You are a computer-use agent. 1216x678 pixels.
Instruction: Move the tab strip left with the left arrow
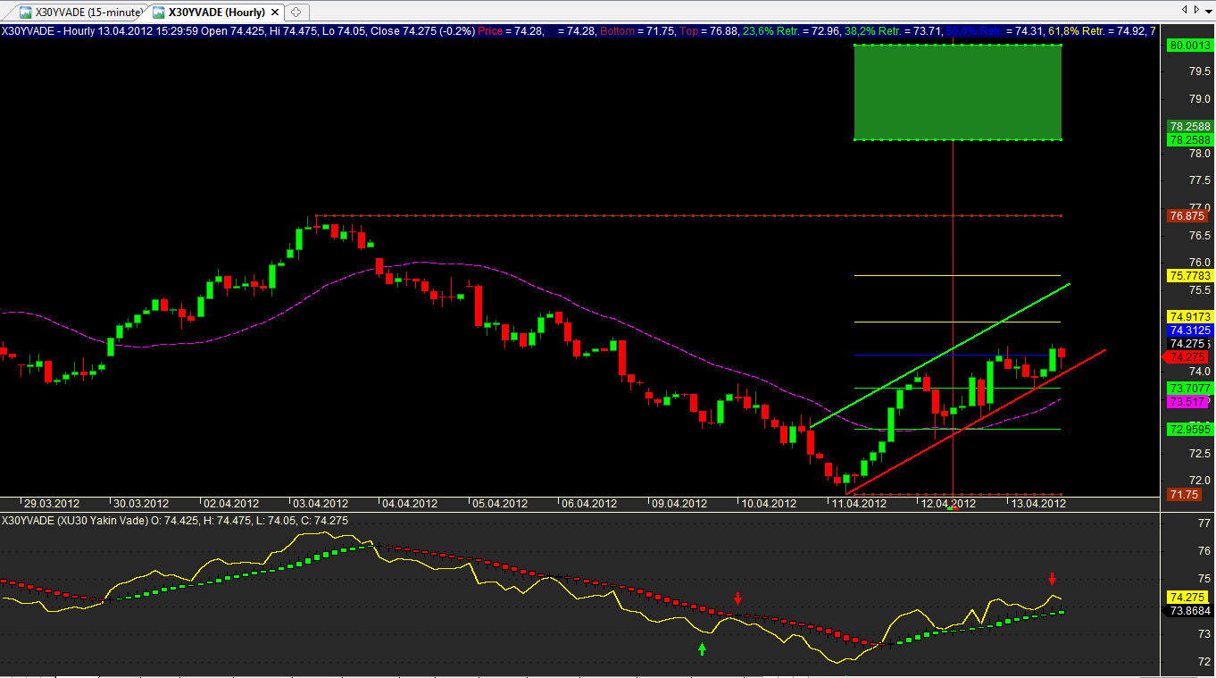[x=1185, y=9]
